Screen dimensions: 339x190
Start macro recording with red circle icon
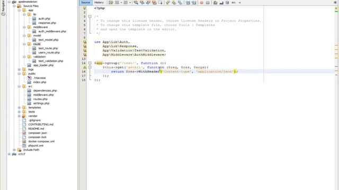pyautogui.click(x=201, y=3)
